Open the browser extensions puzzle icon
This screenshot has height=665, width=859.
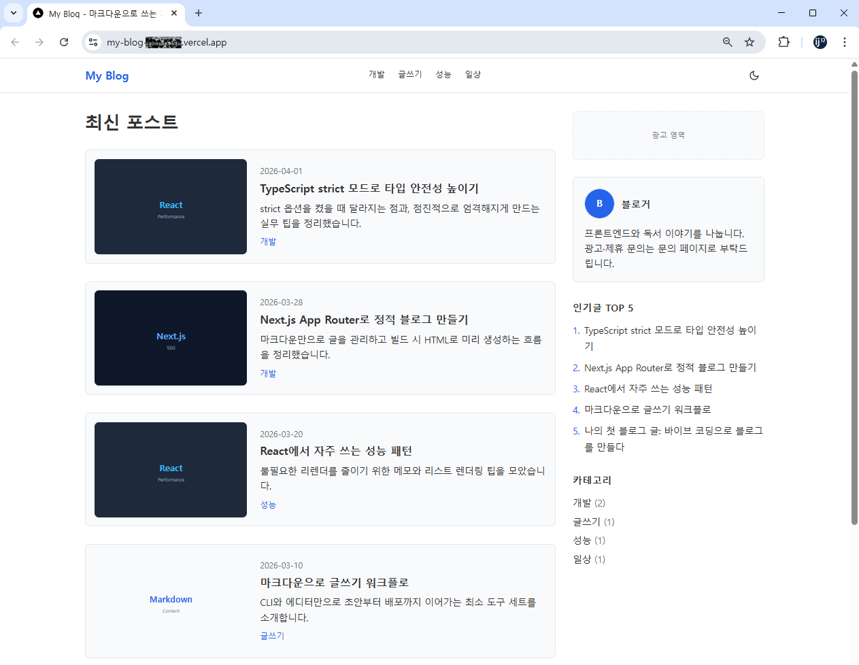[x=784, y=42]
